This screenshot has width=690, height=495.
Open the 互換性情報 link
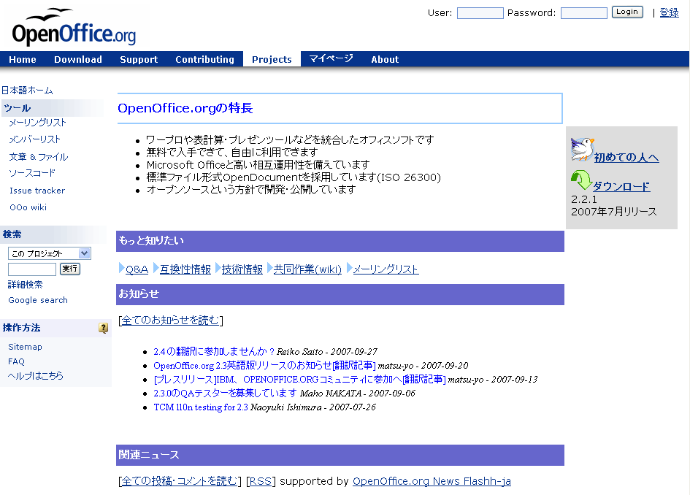tap(185, 269)
